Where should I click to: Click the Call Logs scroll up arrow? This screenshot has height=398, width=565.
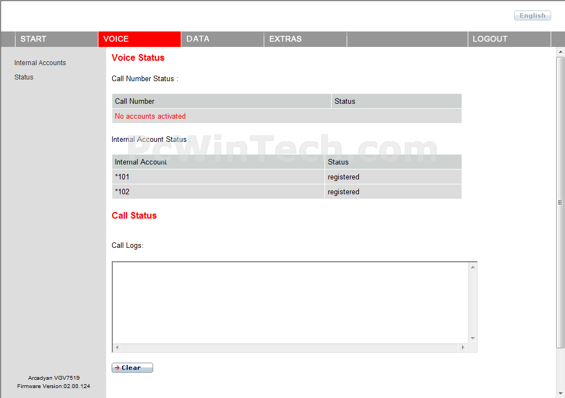[x=473, y=268]
